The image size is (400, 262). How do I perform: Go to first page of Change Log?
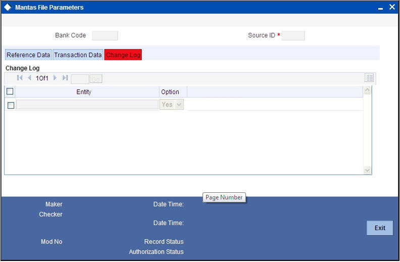[20, 78]
